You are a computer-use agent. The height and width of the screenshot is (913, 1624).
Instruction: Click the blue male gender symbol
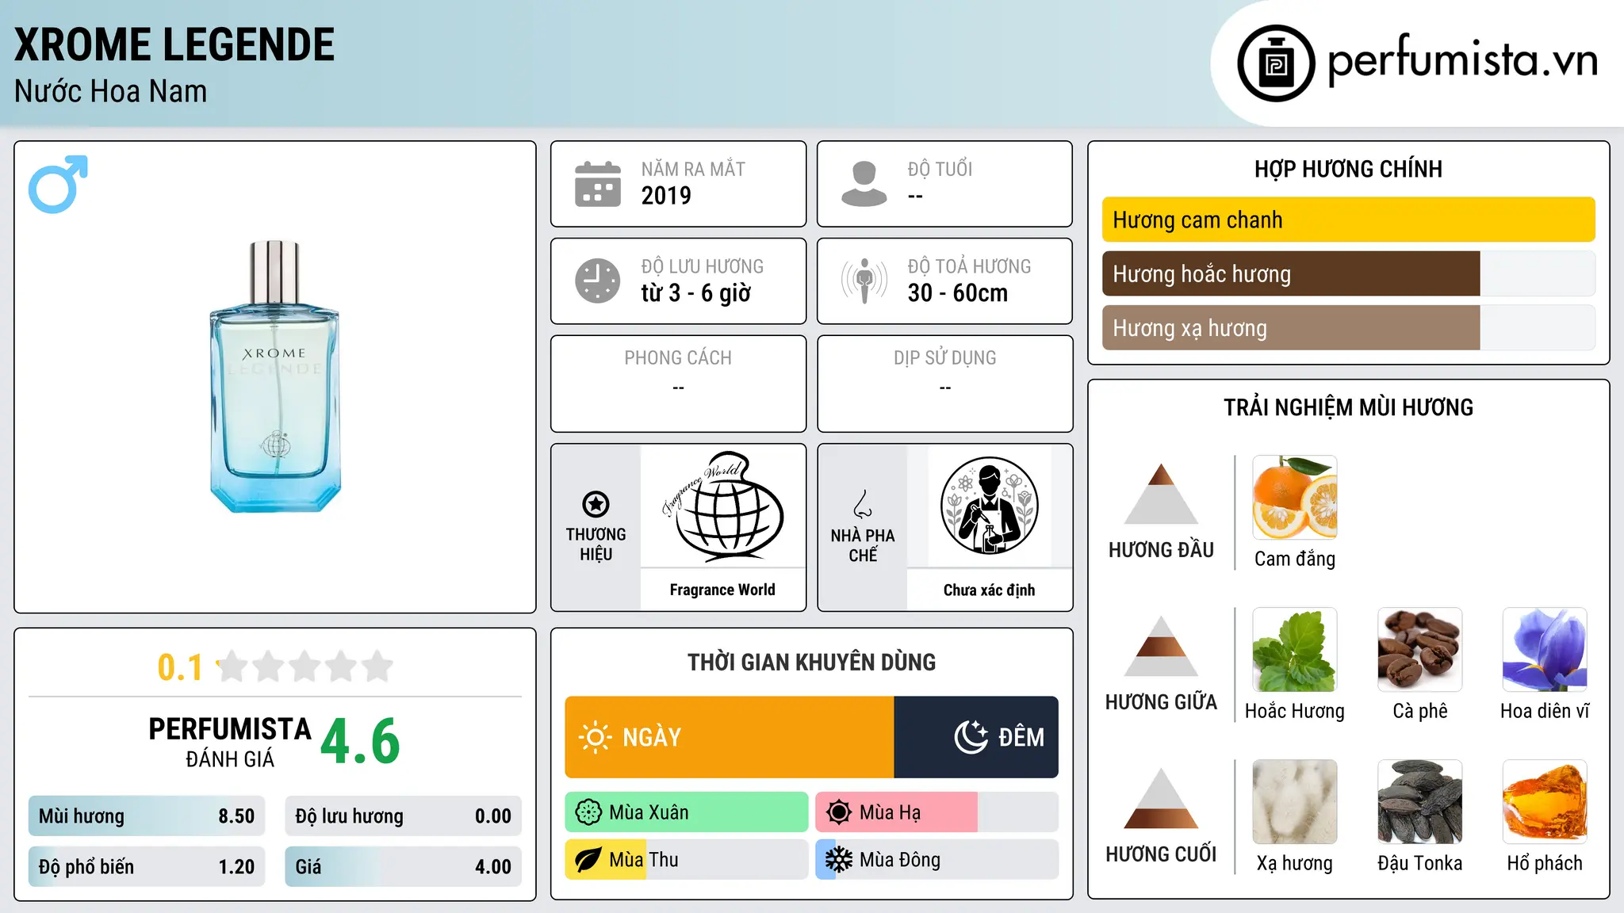tap(58, 184)
